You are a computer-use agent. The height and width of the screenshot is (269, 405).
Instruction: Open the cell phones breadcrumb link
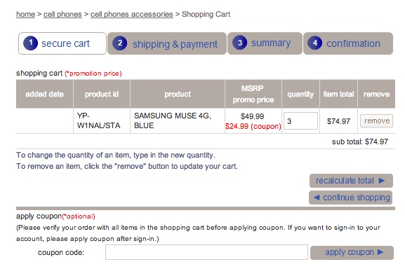[x=62, y=14]
